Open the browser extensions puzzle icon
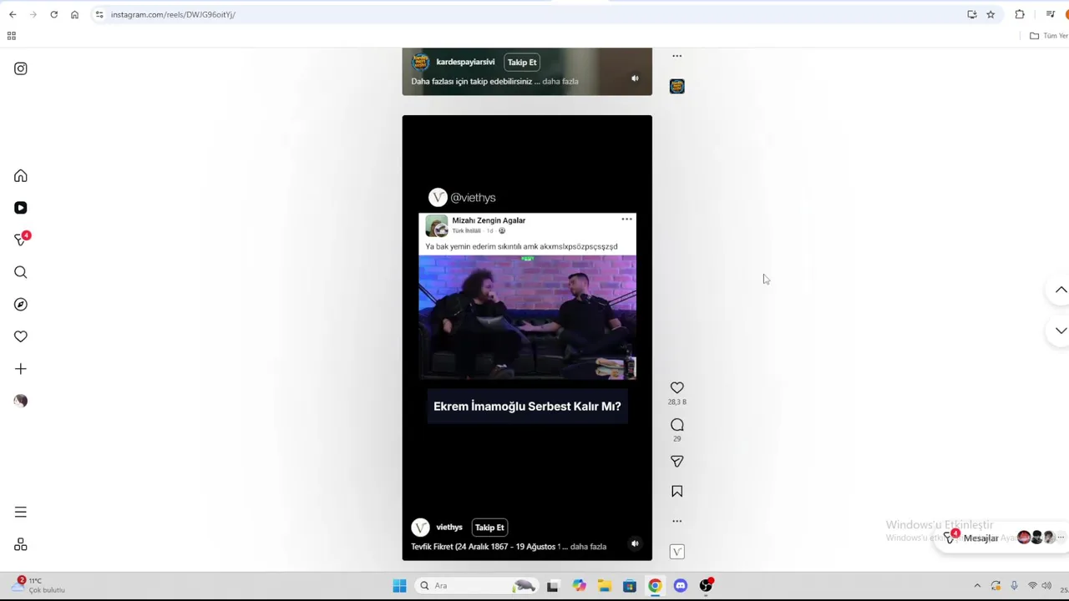Screen dimensions: 1069x601 pos(1020,14)
